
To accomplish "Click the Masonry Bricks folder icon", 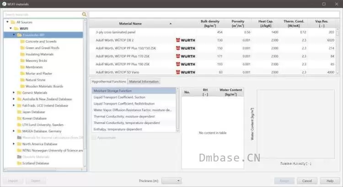I will coord(22,61).
